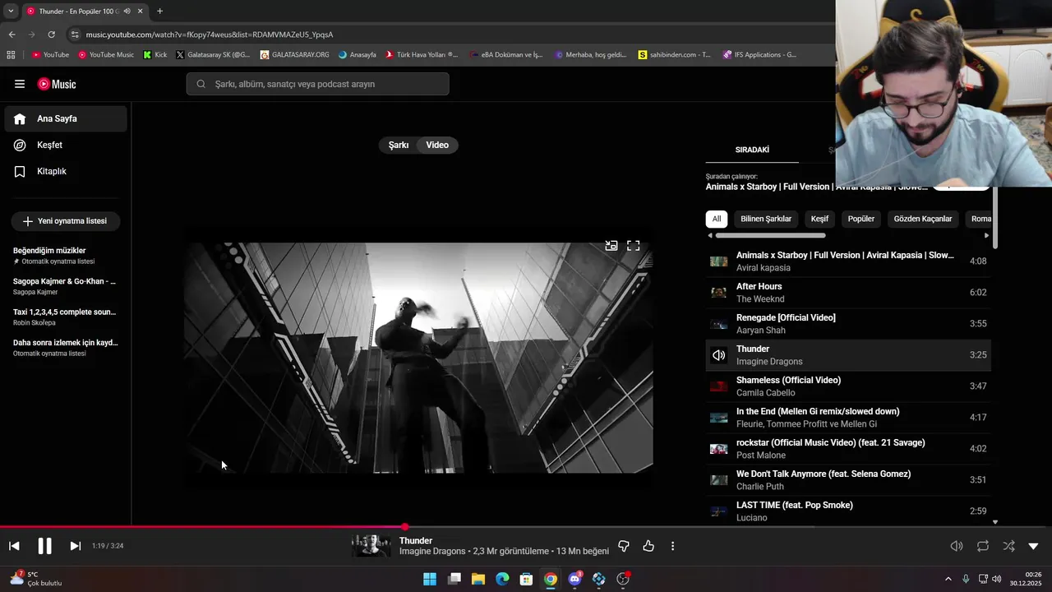Open Windows Start menu
The width and height of the screenshot is (1052, 592).
click(430, 579)
